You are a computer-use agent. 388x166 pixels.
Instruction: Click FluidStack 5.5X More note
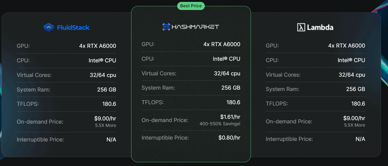[x=106, y=125]
